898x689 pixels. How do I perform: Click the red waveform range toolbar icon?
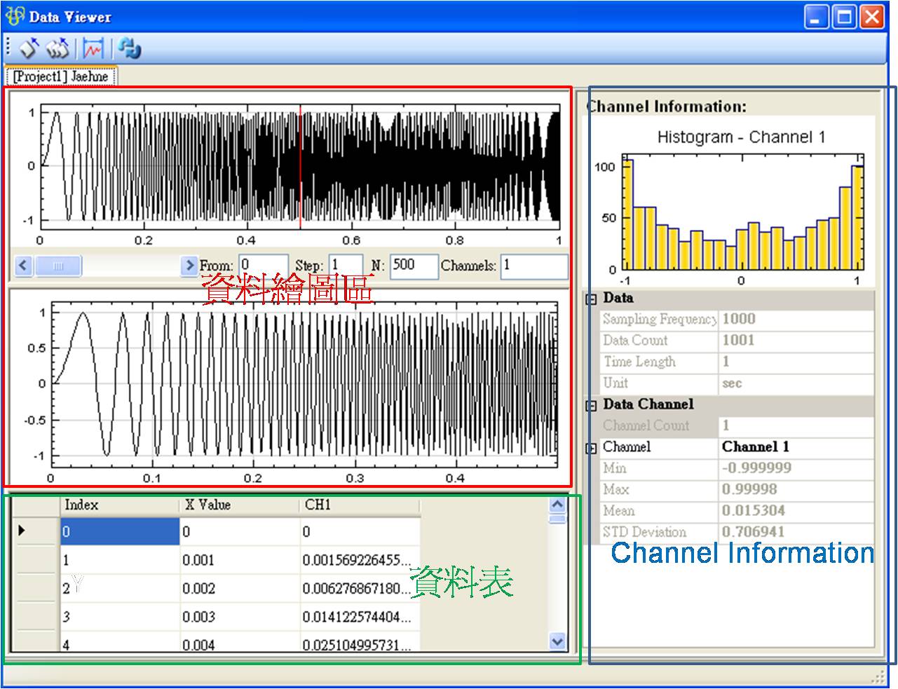coord(93,48)
